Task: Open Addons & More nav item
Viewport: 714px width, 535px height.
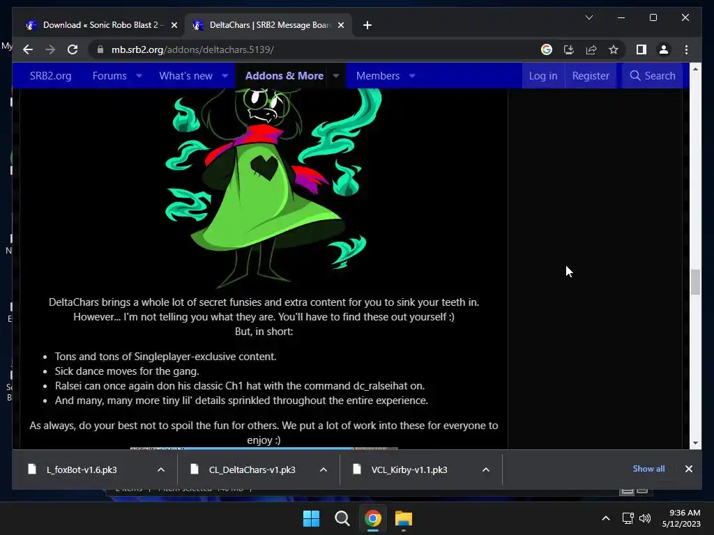Action: click(x=284, y=75)
